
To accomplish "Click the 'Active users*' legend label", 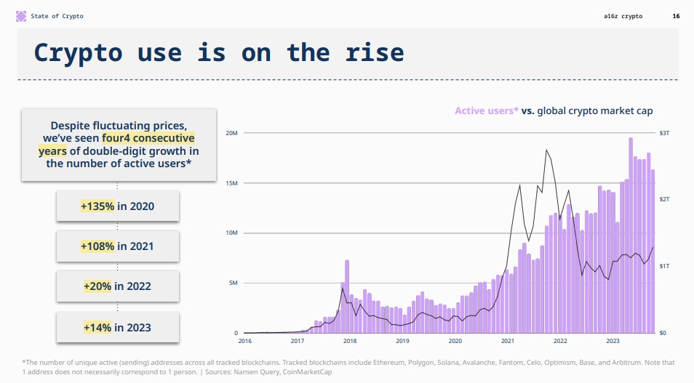I will coord(487,111).
